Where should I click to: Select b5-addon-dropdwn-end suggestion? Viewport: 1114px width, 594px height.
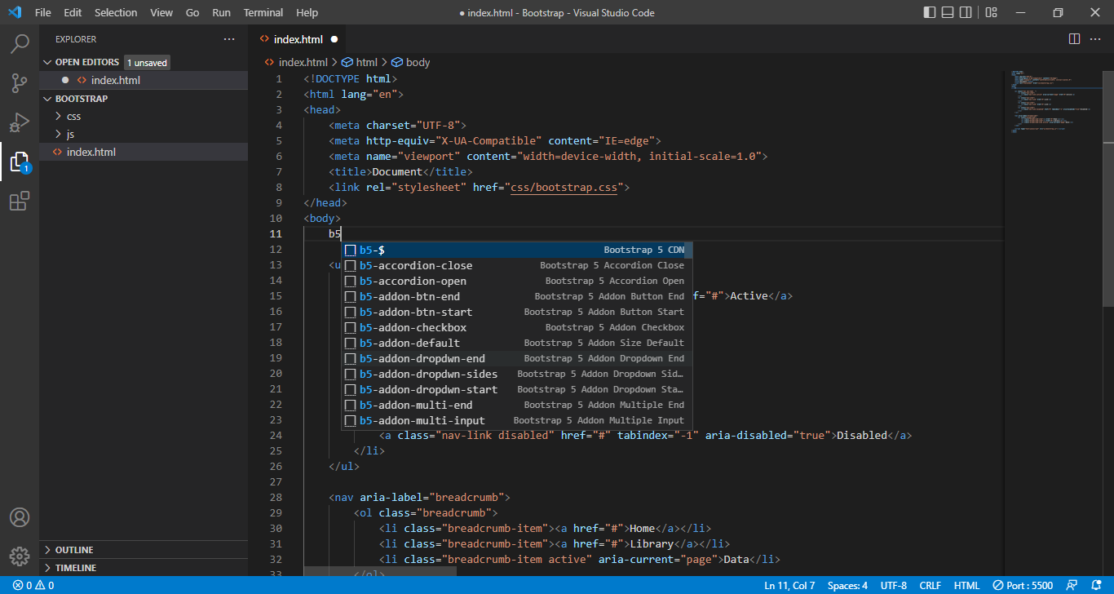516,358
